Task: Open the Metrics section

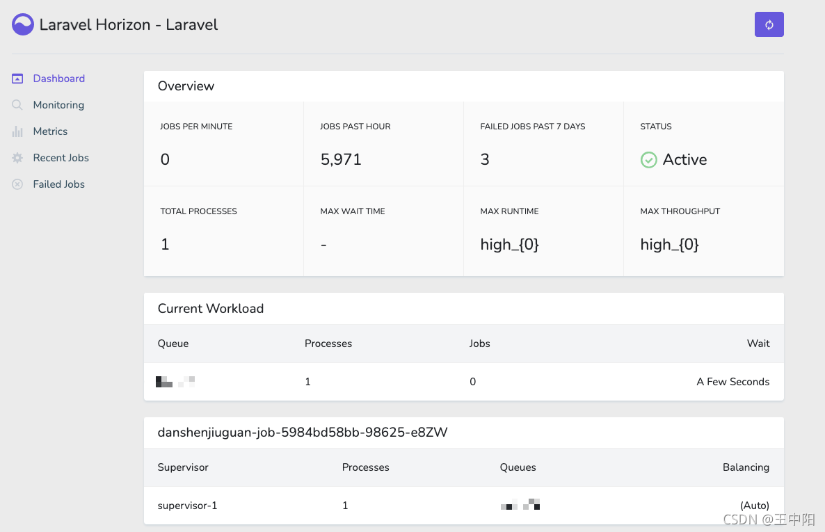Action: (x=50, y=131)
